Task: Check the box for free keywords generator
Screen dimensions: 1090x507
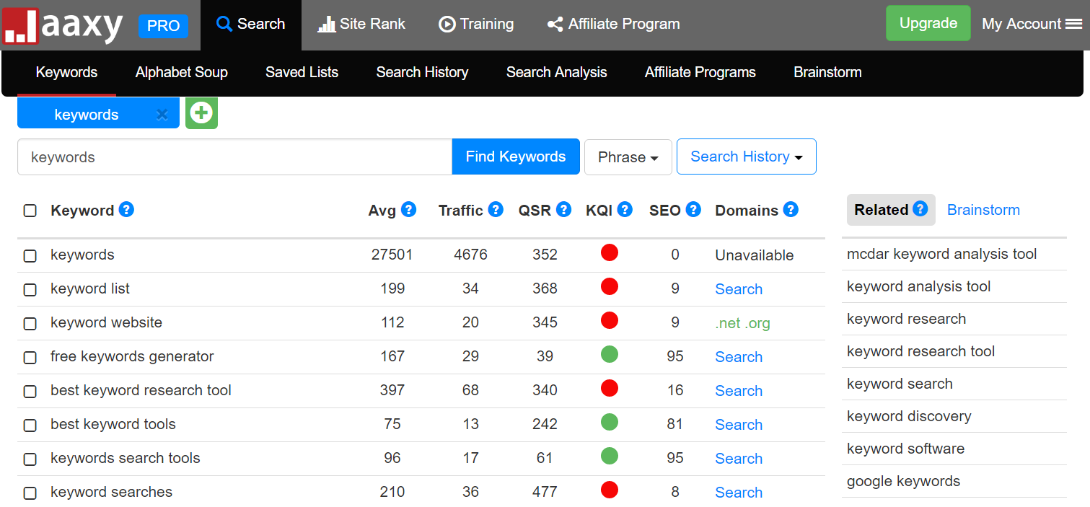Action: [30, 358]
